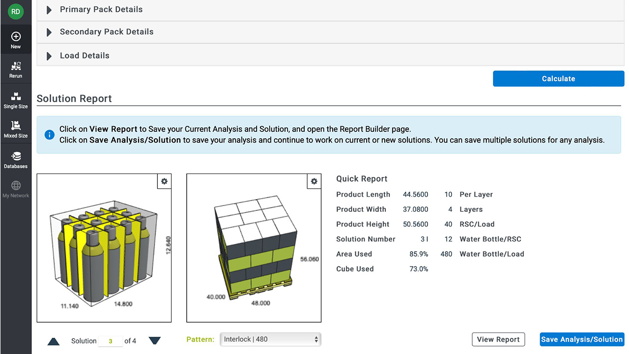Open Mixed Size in the sidebar

(16, 129)
